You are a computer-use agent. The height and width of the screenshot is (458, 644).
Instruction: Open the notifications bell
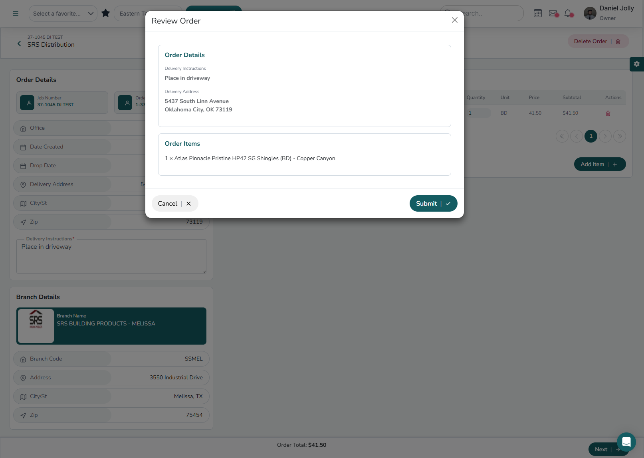pos(568,13)
